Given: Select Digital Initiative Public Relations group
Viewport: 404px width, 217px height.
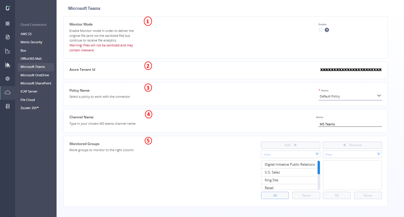Looking at the screenshot, I should click(x=289, y=164).
